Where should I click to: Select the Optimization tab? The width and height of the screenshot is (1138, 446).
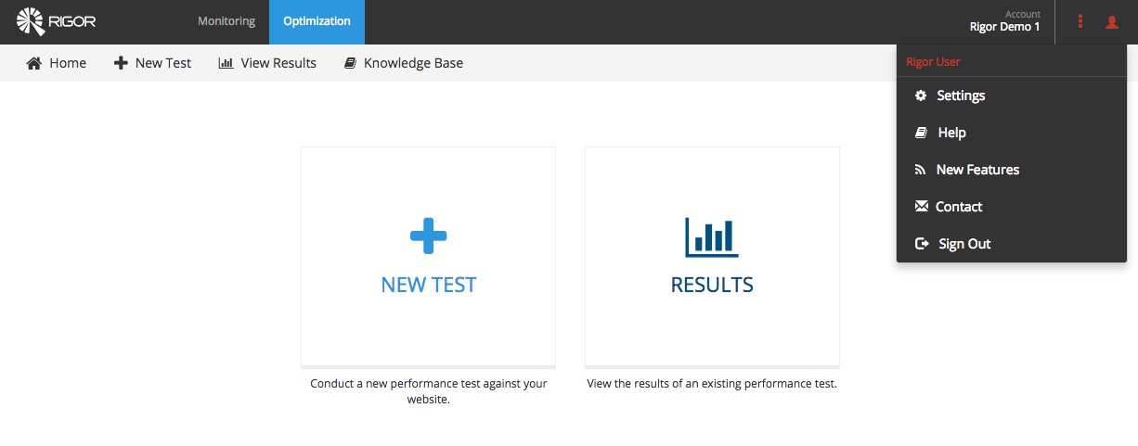tap(317, 21)
